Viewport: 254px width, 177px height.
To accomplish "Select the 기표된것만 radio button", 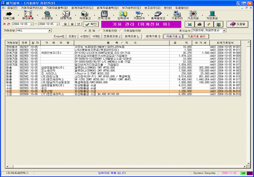I will point(100,31).
